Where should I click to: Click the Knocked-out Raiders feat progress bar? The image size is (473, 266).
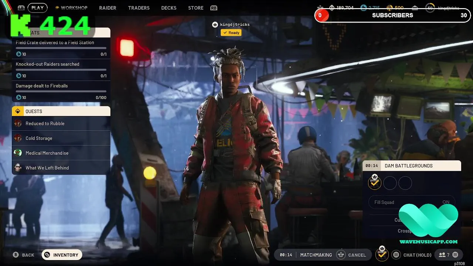click(x=61, y=69)
